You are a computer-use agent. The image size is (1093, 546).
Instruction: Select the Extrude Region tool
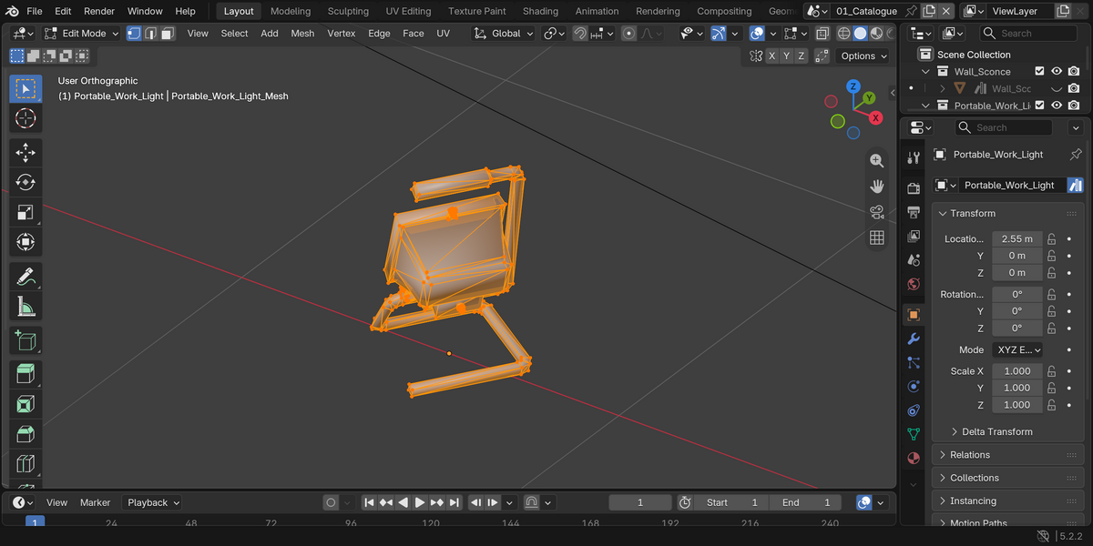(26, 374)
